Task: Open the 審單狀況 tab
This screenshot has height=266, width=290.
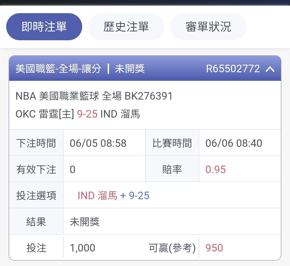Action: pyautogui.click(x=208, y=27)
